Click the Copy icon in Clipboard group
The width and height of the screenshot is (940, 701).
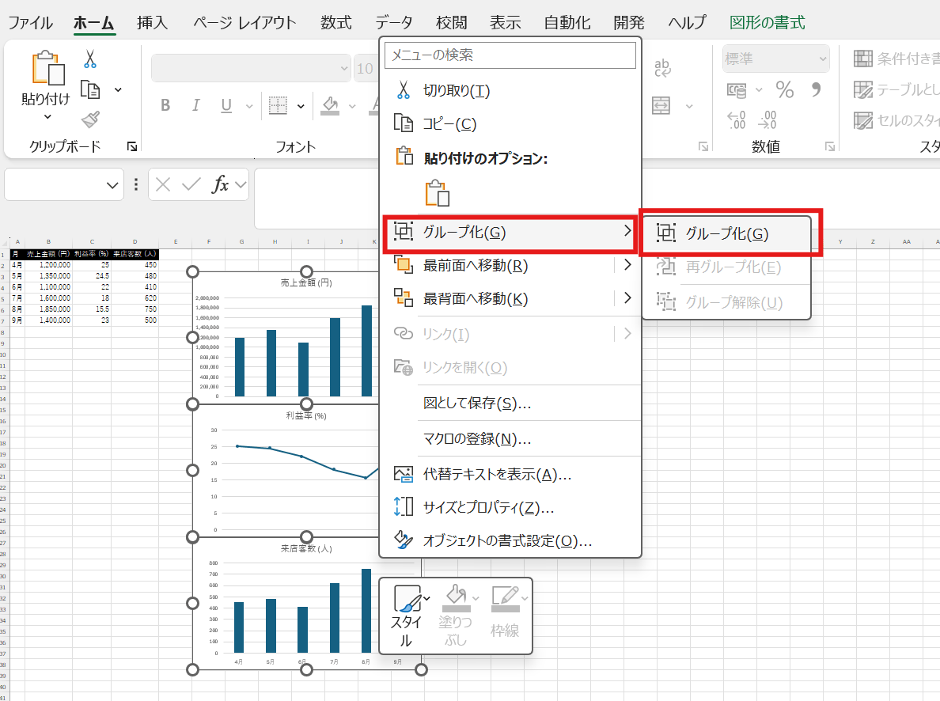point(91,89)
